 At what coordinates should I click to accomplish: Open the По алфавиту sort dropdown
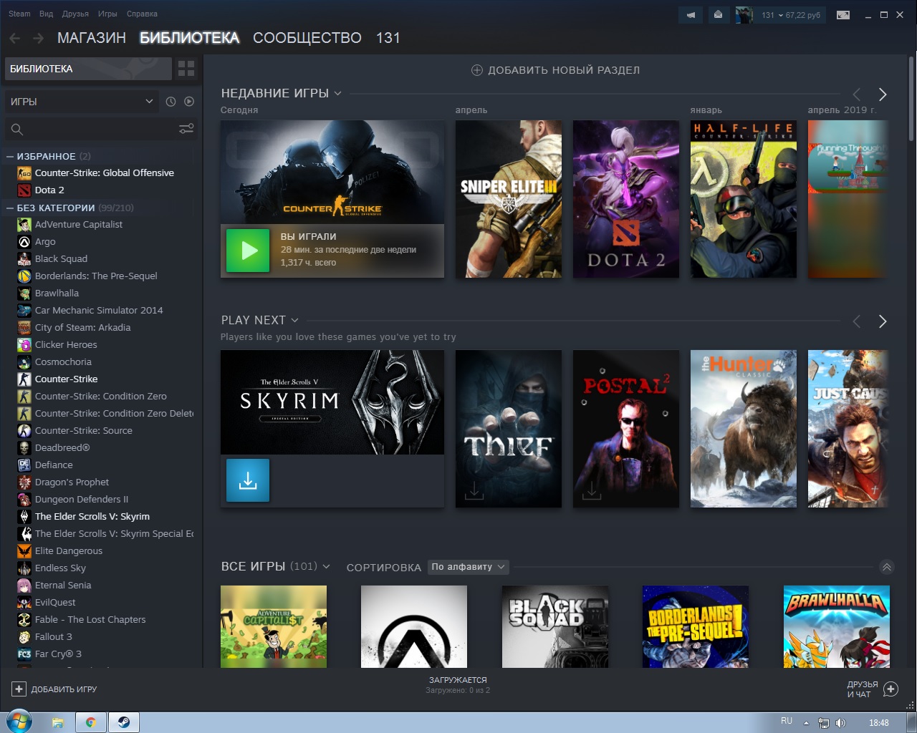(x=469, y=567)
